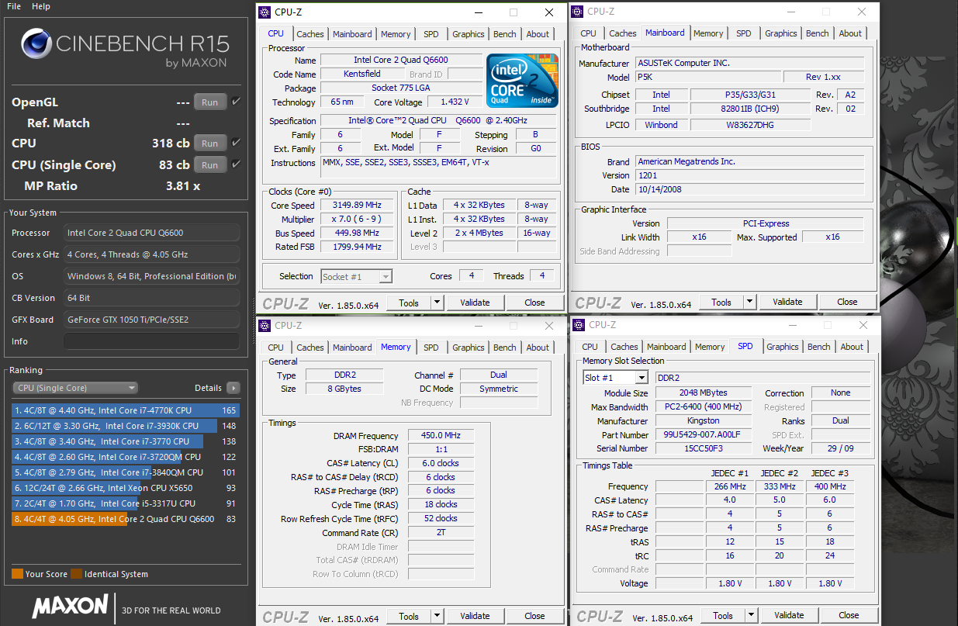Select ranking entry Core 2 Quad Q6600
The width and height of the screenshot is (958, 626).
tap(126, 519)
